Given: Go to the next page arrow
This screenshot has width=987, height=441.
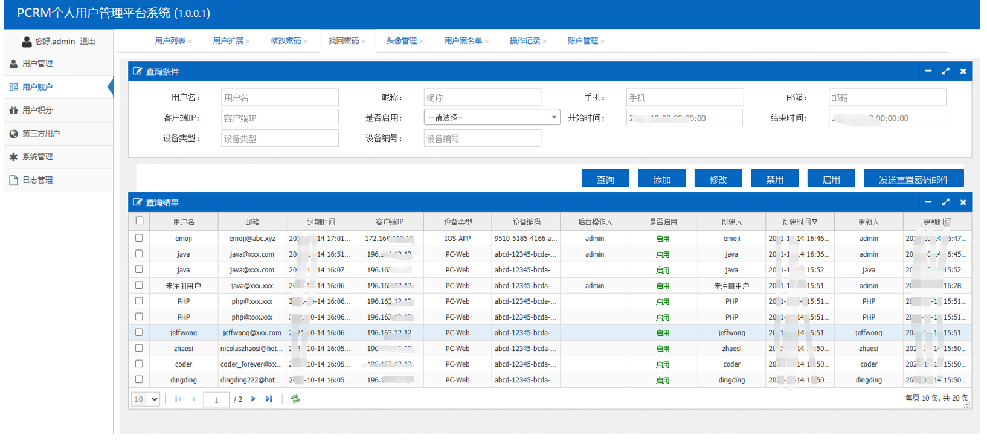Looking at the screenshot, I should point(253,399).
